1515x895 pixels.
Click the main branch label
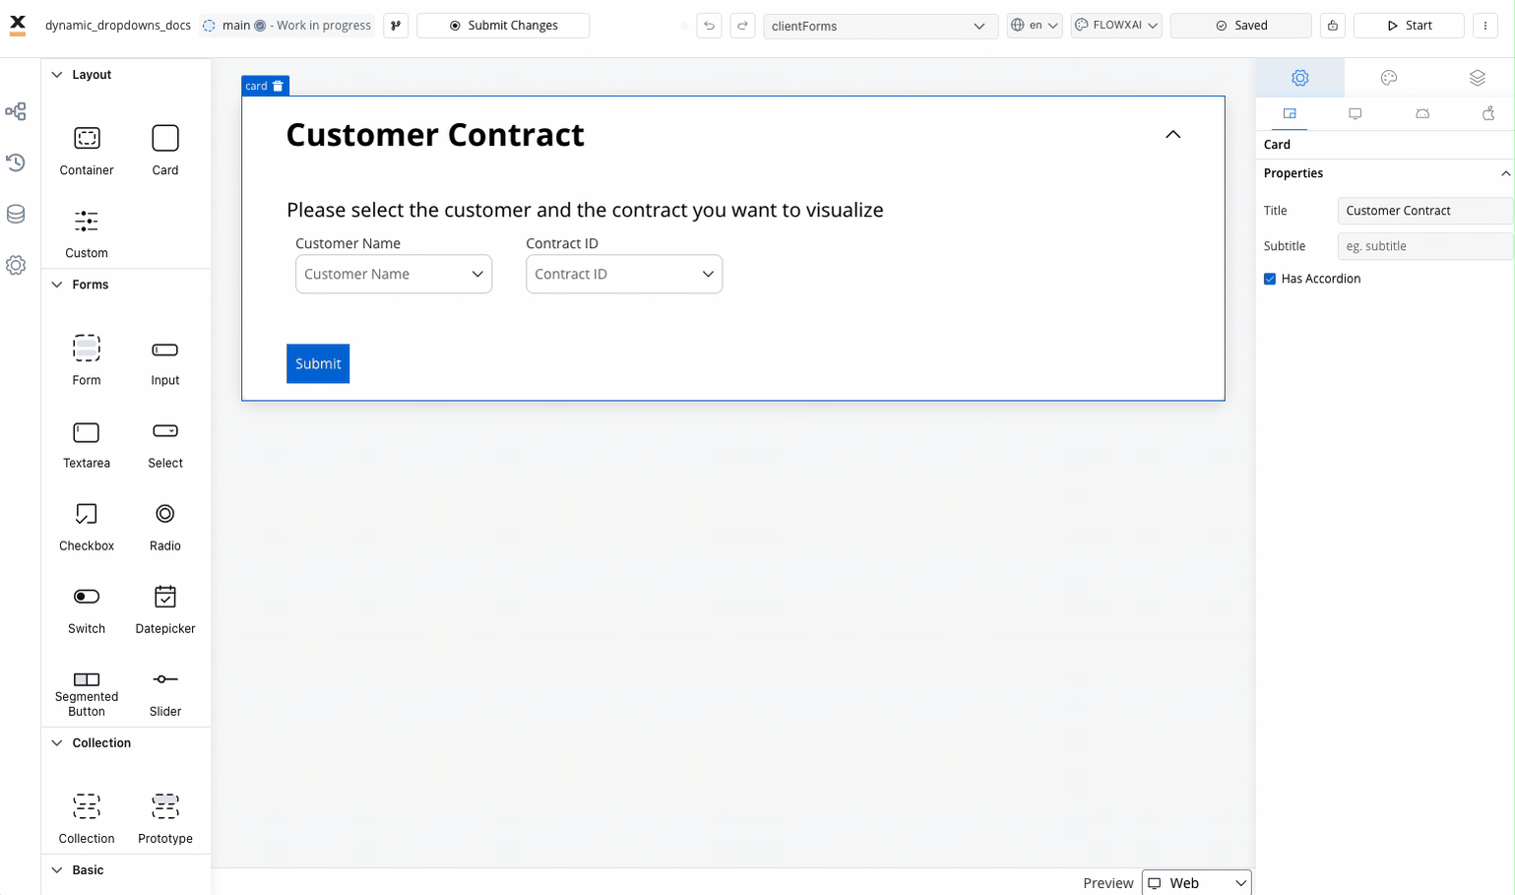(x=236, y=26)
